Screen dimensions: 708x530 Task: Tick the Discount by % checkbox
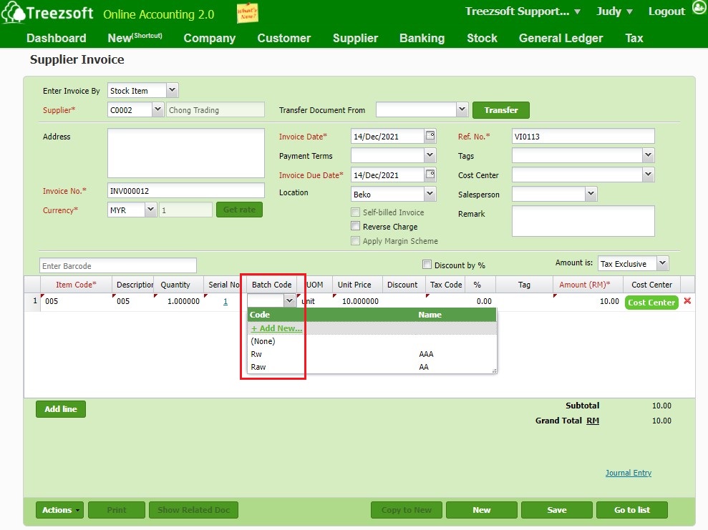click(x=427, y=265)
